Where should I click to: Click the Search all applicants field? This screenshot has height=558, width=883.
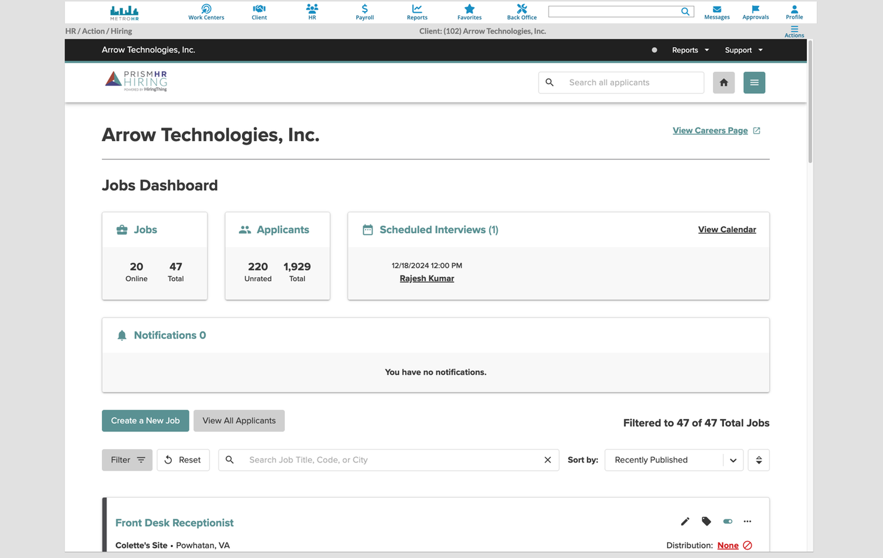(630, 83)
